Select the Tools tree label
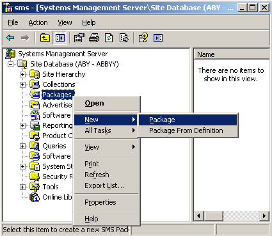272x236 pixels. (51, 187)
